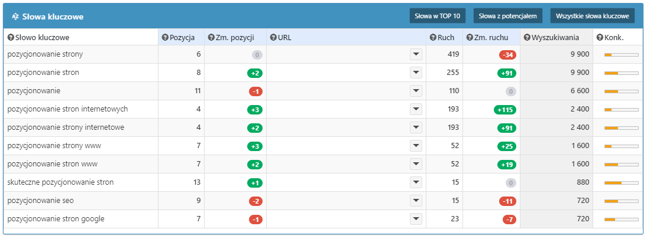647x239 pixels.
Task: Click the Słowa kluczowe panel title icon
Action: click(x=15, y=17)
